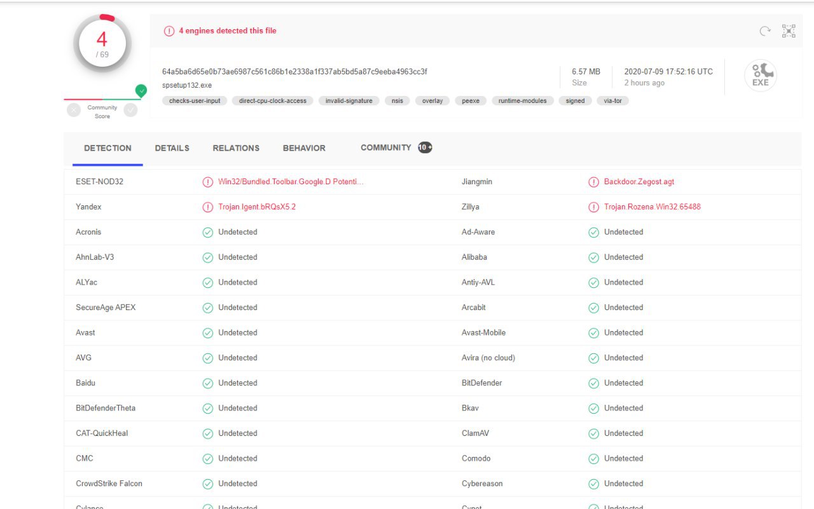Click the direct-cpu-clock-access tag
This screenshot has width=814, height=509.
click(273, 100)
